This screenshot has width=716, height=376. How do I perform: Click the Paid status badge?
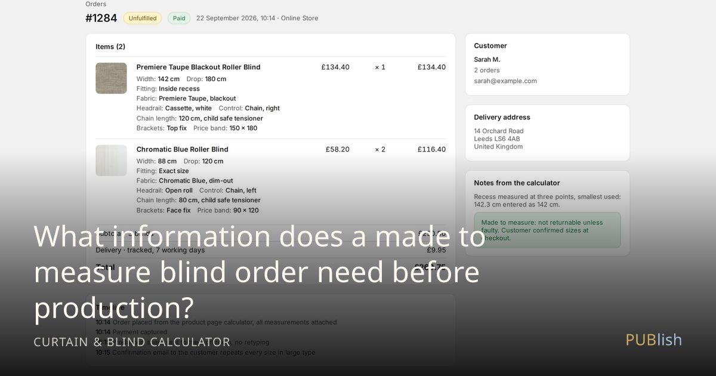click(x=179, y=18)
